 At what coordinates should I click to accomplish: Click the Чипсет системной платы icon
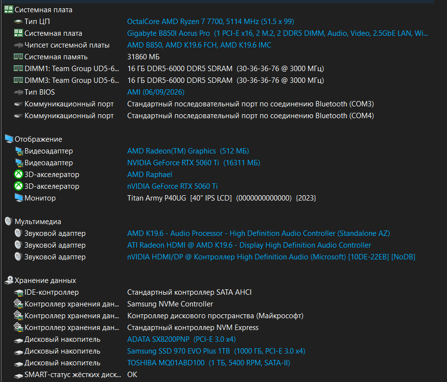19,45
